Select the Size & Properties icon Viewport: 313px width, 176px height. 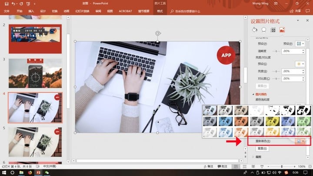pos(273,30)
